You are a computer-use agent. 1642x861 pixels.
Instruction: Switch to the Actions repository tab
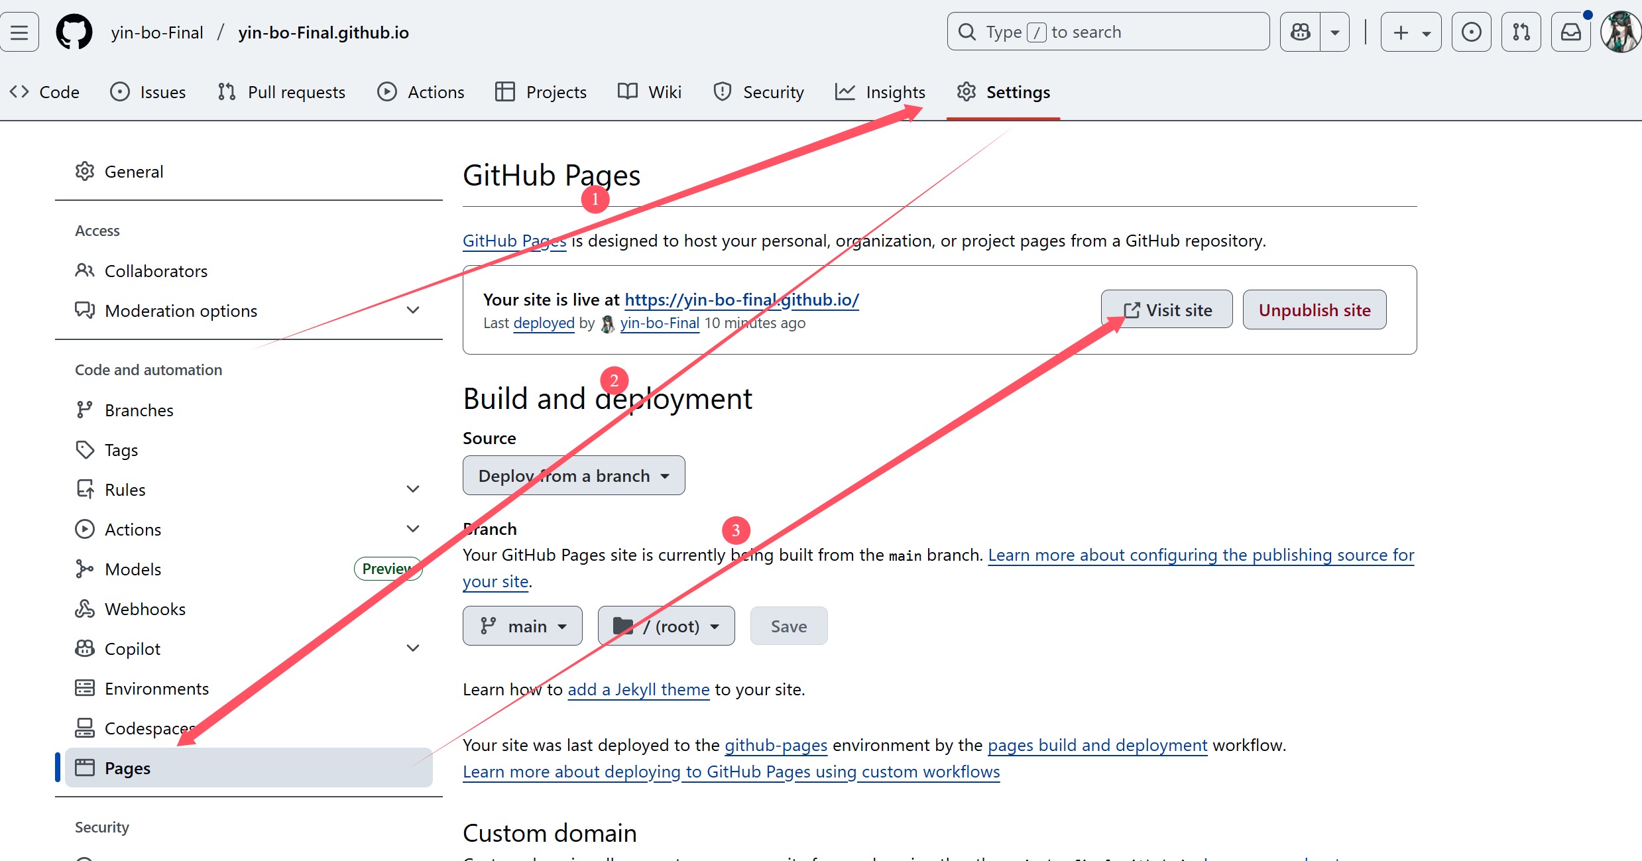point(421,92)
